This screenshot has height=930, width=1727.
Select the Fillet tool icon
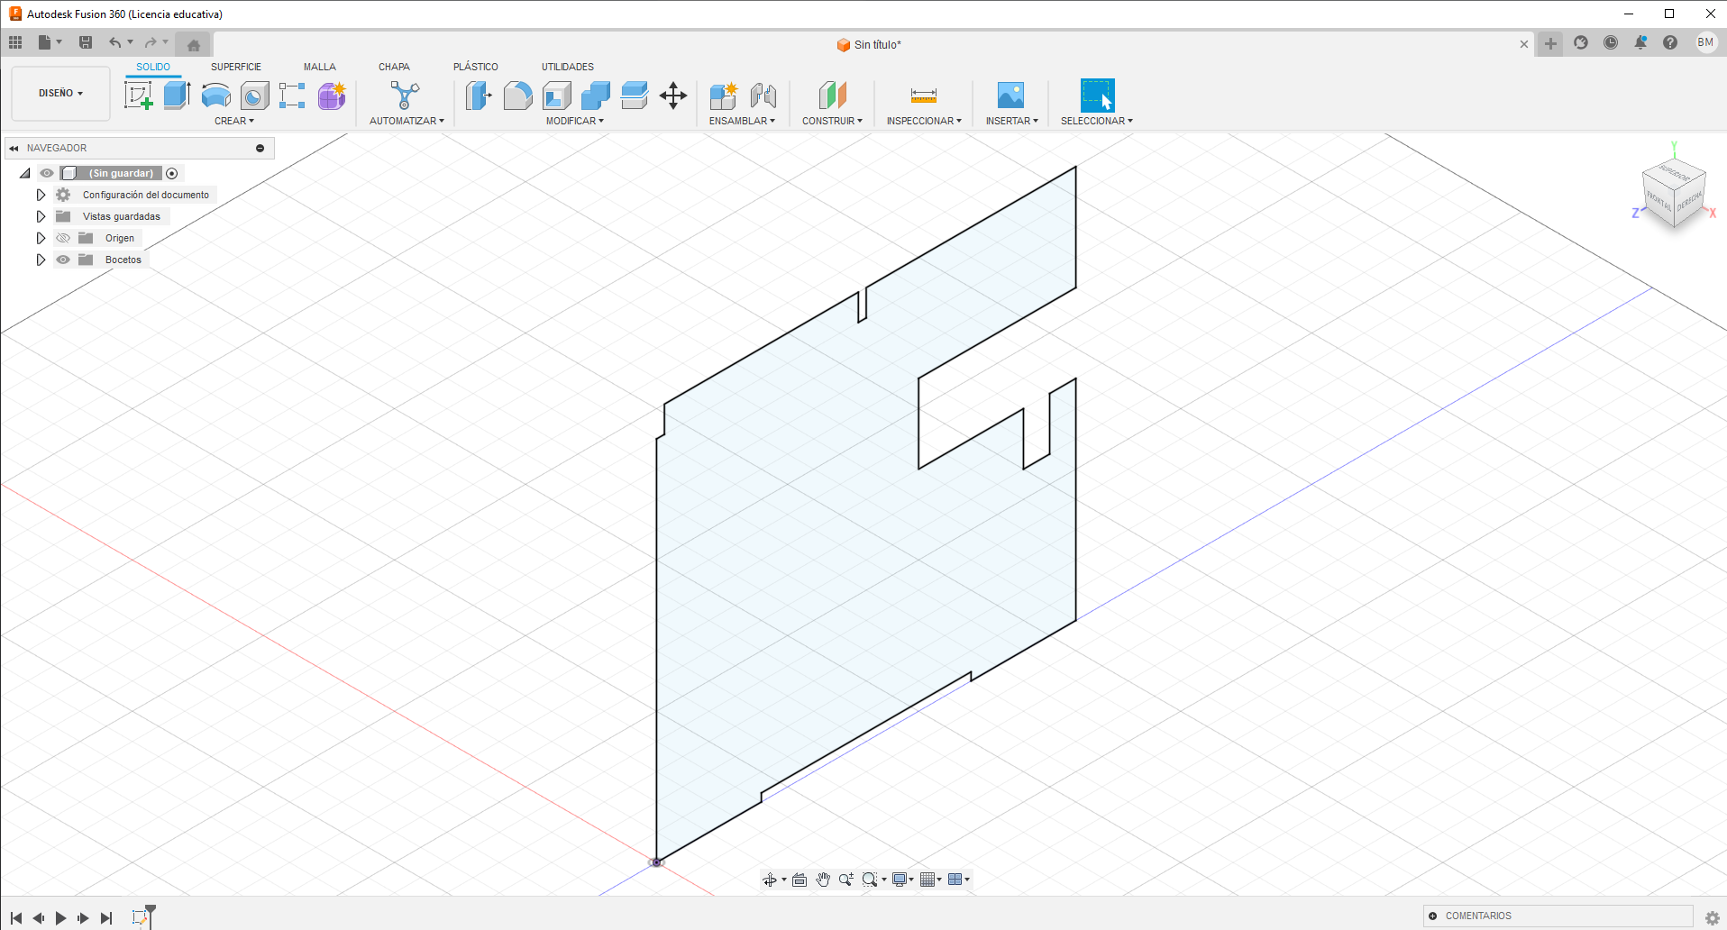coord(518,95)
